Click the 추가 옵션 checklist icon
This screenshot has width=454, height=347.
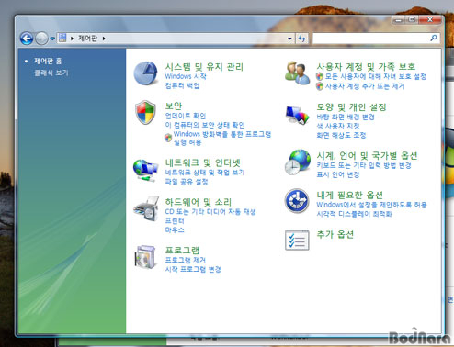point(297,241)
